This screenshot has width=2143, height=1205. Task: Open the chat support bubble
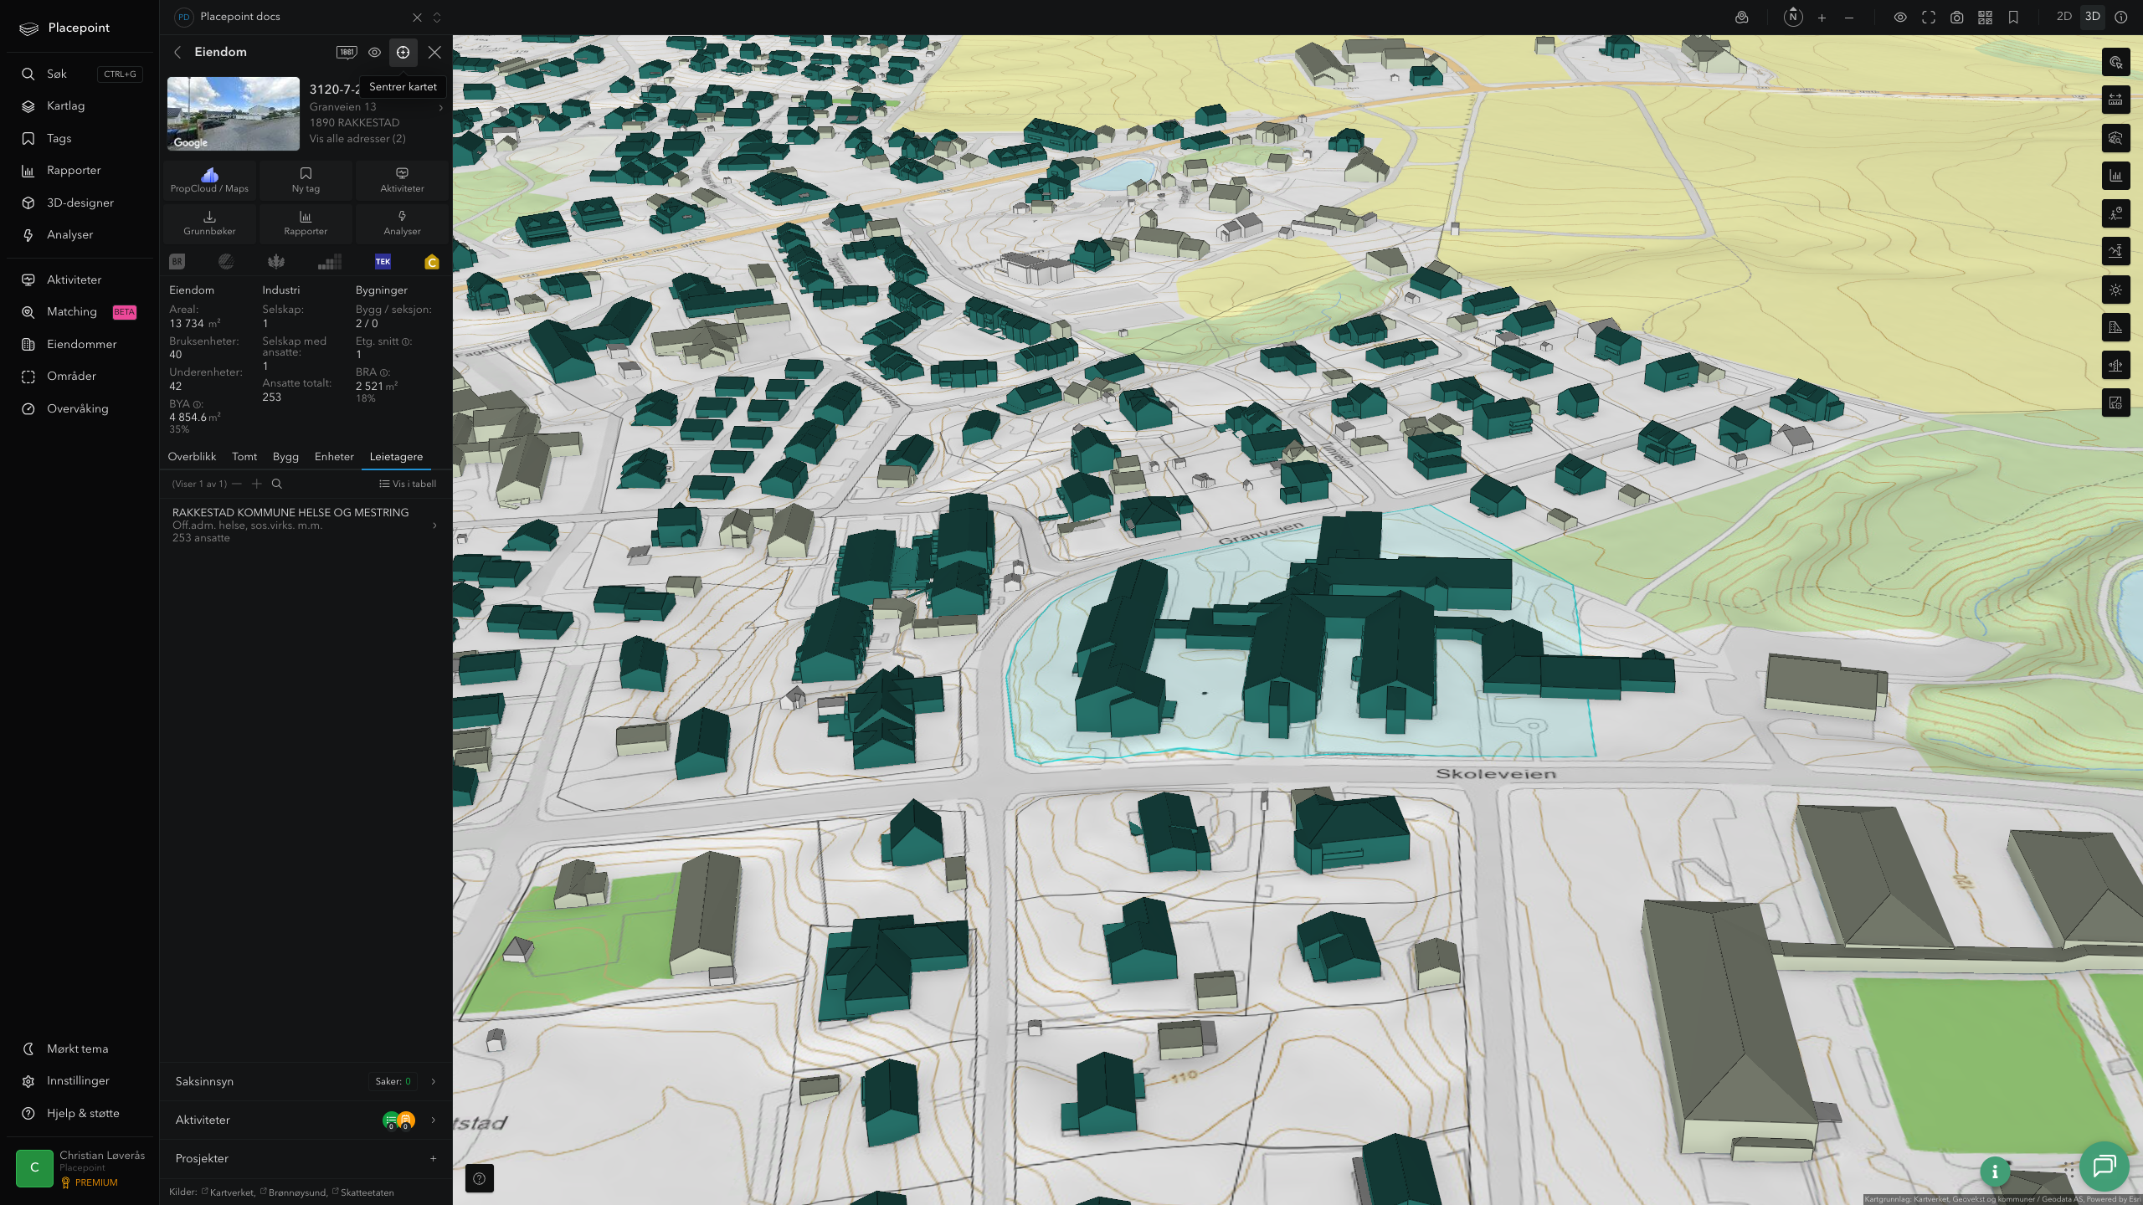pos(2104,1166)
